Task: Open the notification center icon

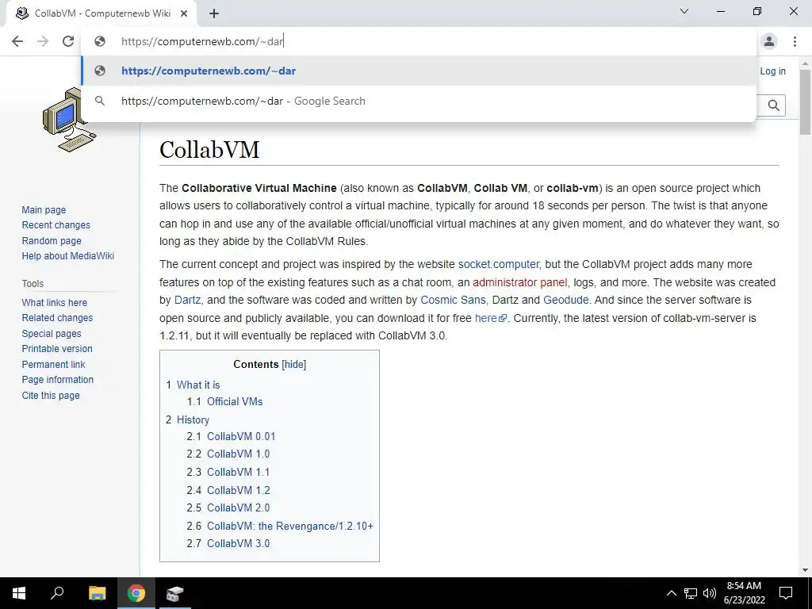Action: tap(786, 593)
